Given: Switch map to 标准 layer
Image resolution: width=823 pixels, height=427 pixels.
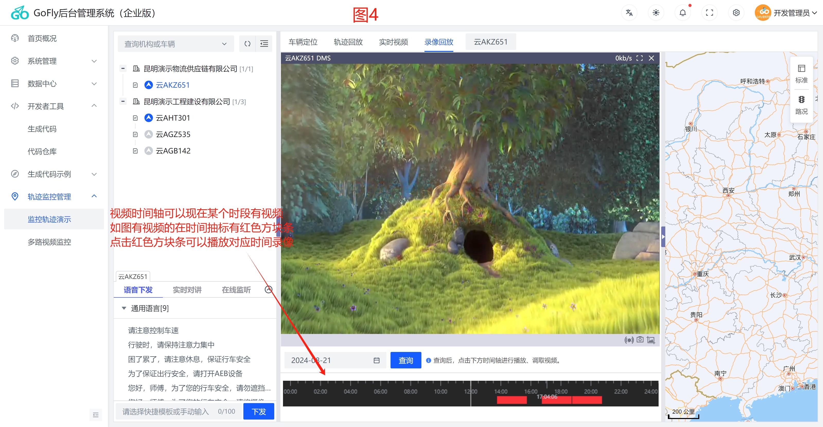Looking at the screenshot, I should click(801, 74).
